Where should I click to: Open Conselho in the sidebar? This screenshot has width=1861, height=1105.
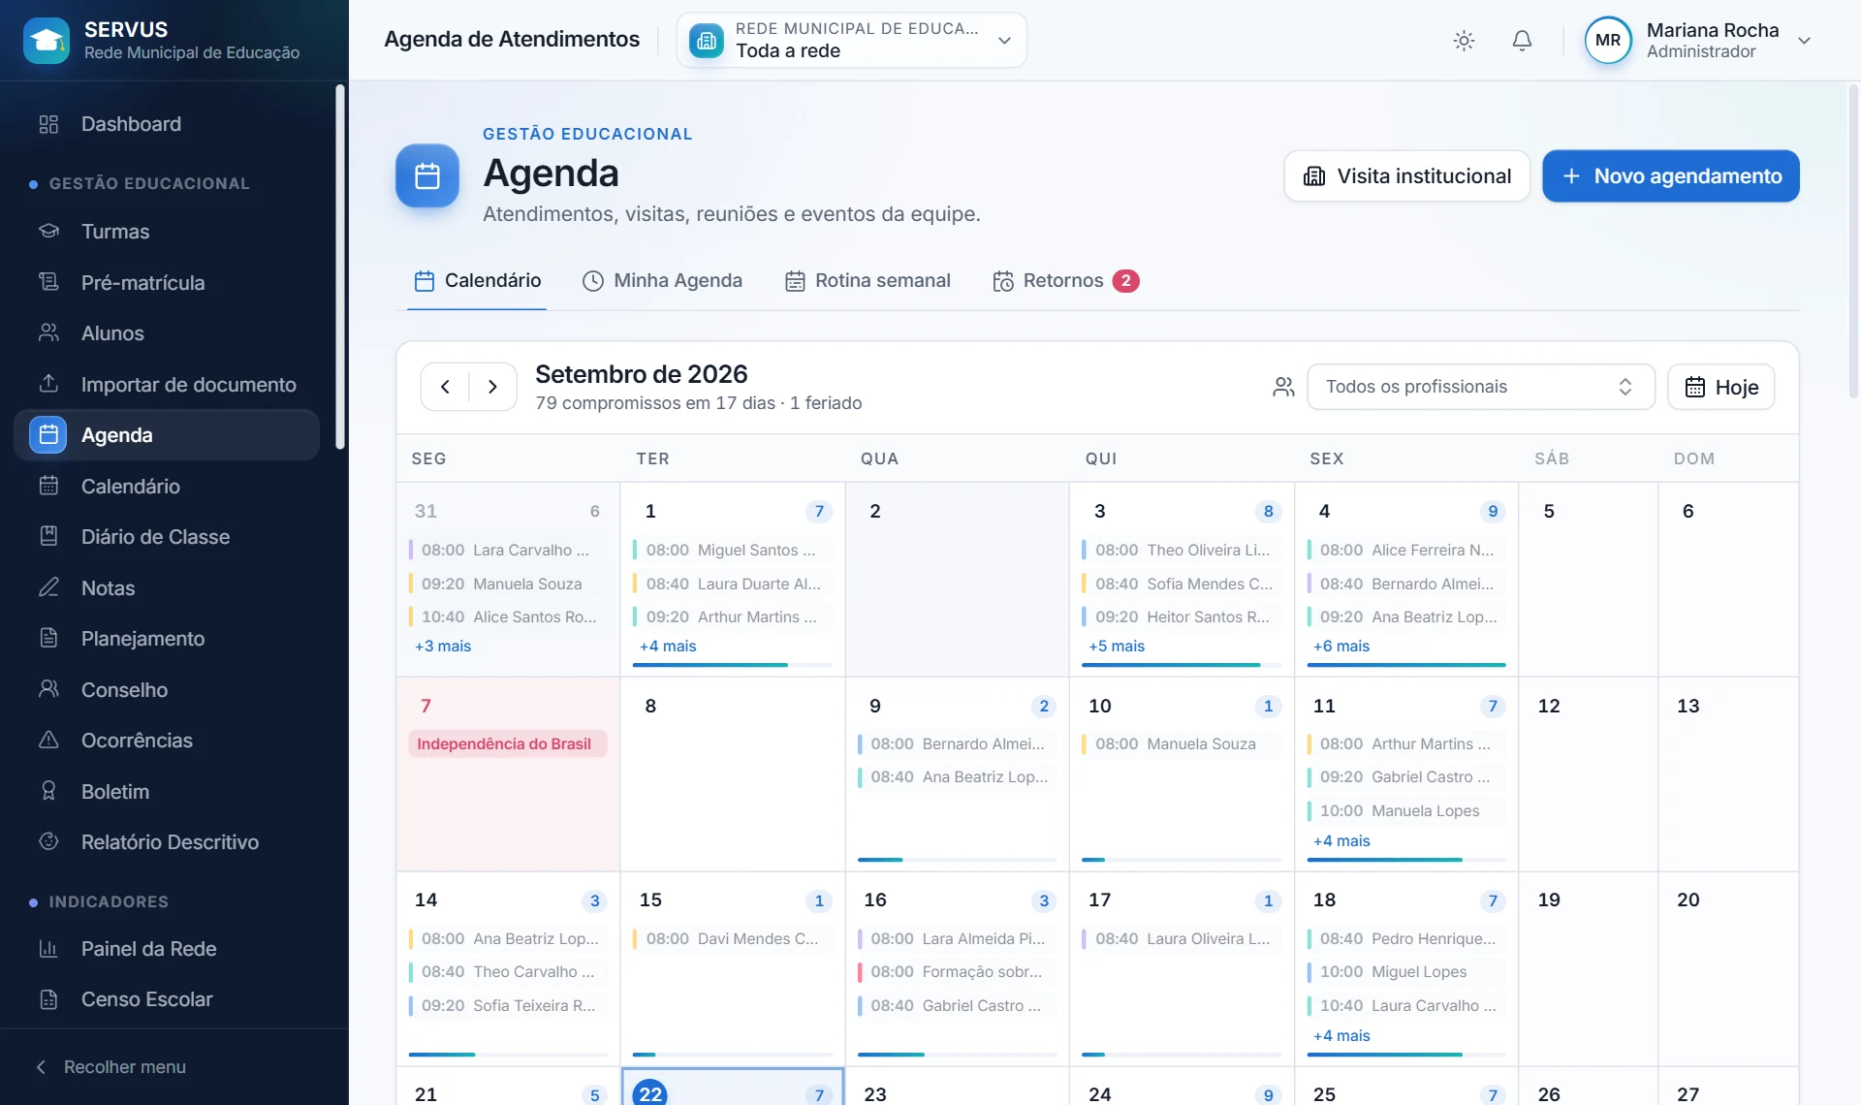pyautogui.click(x=167, y=690)
